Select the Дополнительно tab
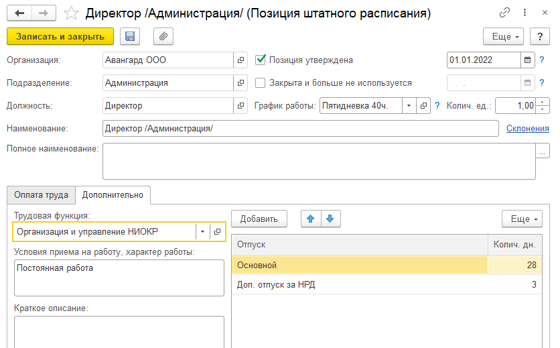The width and height of the screenshot is (560, 348). pyautogui.click(x=113, y=195)
